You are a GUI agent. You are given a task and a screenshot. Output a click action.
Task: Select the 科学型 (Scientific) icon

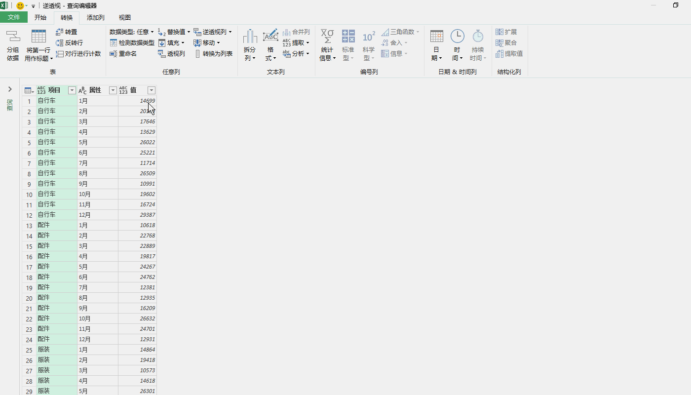click(x=369, y=43)
